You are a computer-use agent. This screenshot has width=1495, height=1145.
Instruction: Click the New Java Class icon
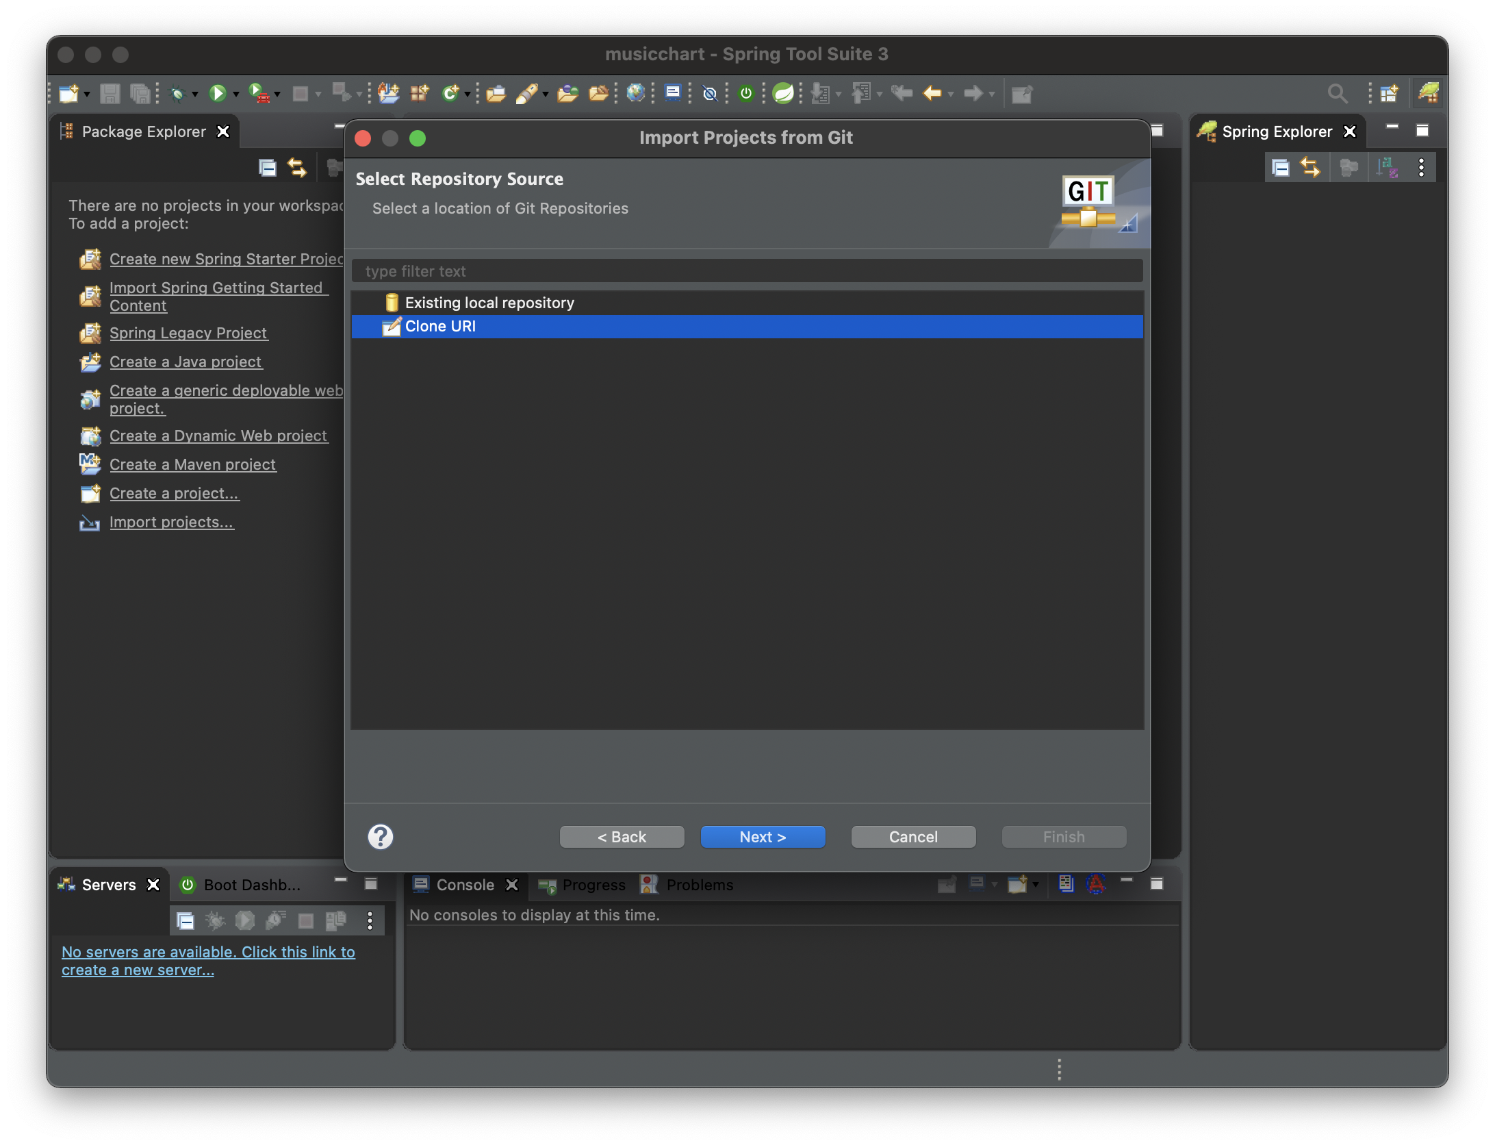[450, 93]
